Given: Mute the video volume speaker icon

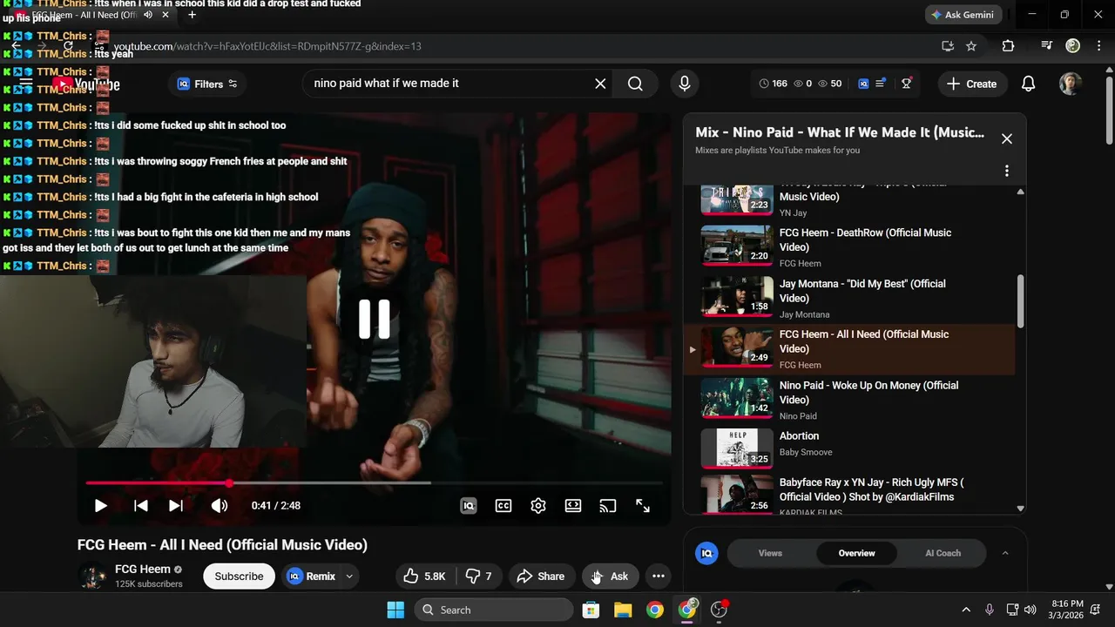Looking at the screenshot, I should coord(219,506).
